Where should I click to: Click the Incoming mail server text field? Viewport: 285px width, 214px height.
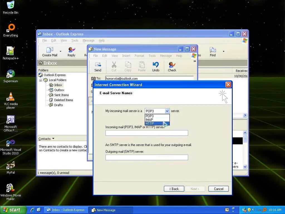point(147,133)
